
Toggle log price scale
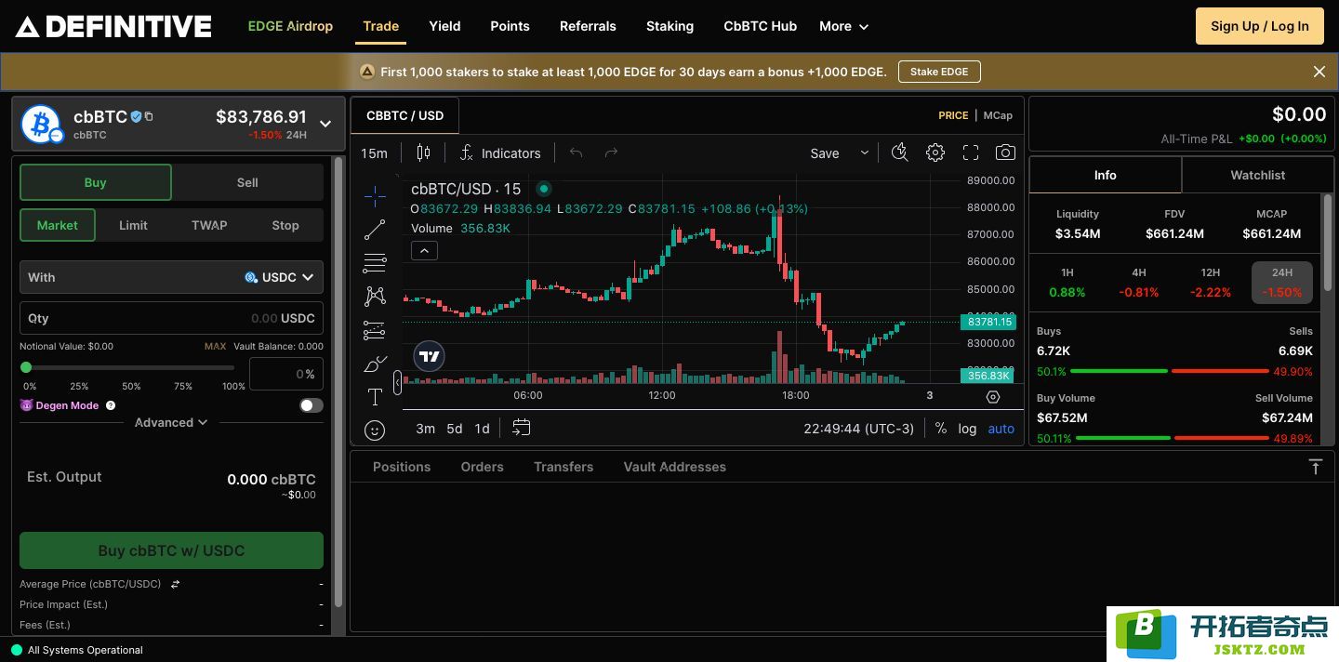[x=968, y=429]
